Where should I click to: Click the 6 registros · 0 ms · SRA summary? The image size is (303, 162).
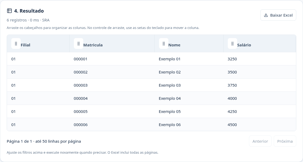coord(28,20)
